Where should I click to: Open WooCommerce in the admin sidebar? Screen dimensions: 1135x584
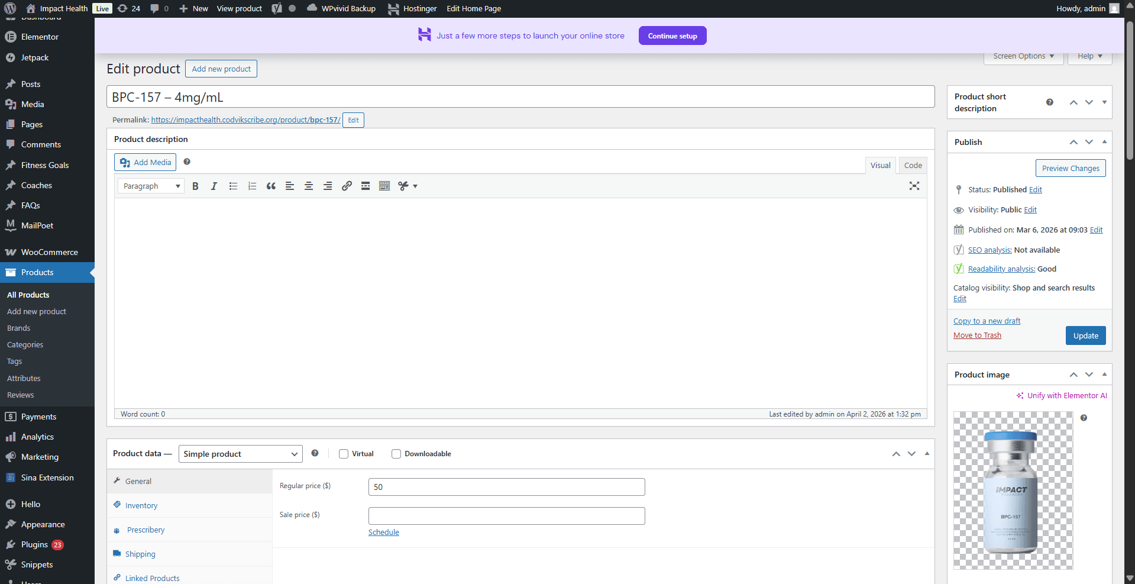click(x=47, y=252)
